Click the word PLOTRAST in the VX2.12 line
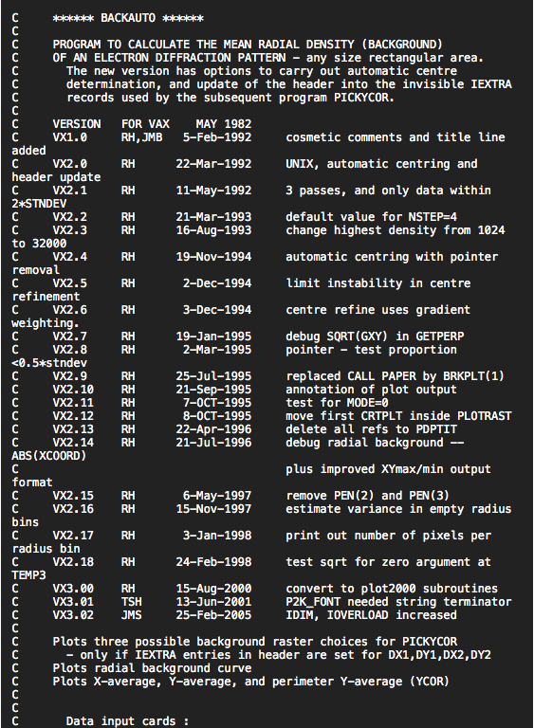The image size is (534, 728). coord(485,416)
